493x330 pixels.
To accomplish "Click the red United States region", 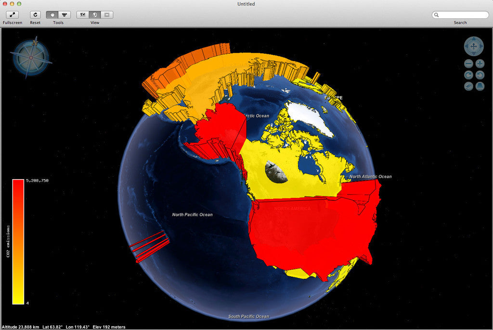I will pos(308,231).
